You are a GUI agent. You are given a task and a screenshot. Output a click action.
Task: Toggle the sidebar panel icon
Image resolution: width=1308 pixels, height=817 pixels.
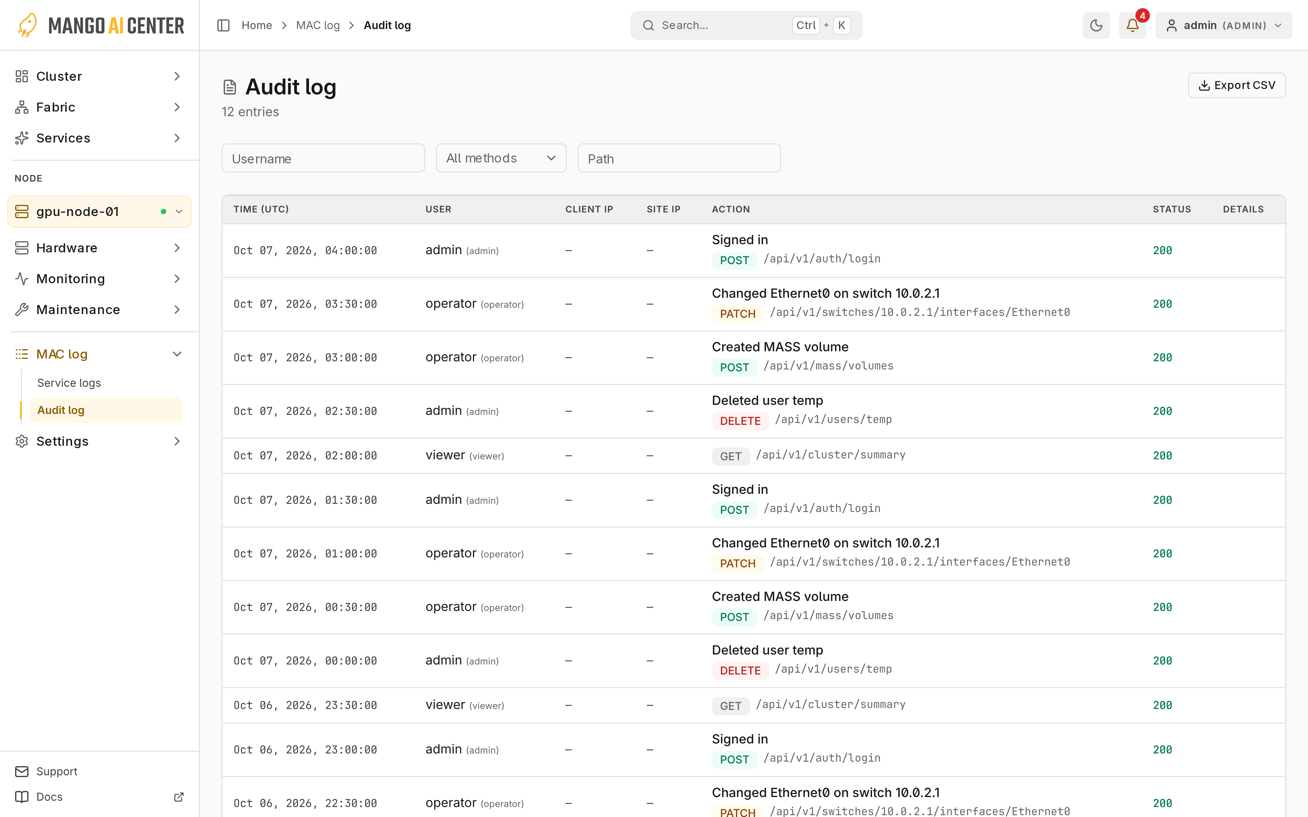pos(223,25)
